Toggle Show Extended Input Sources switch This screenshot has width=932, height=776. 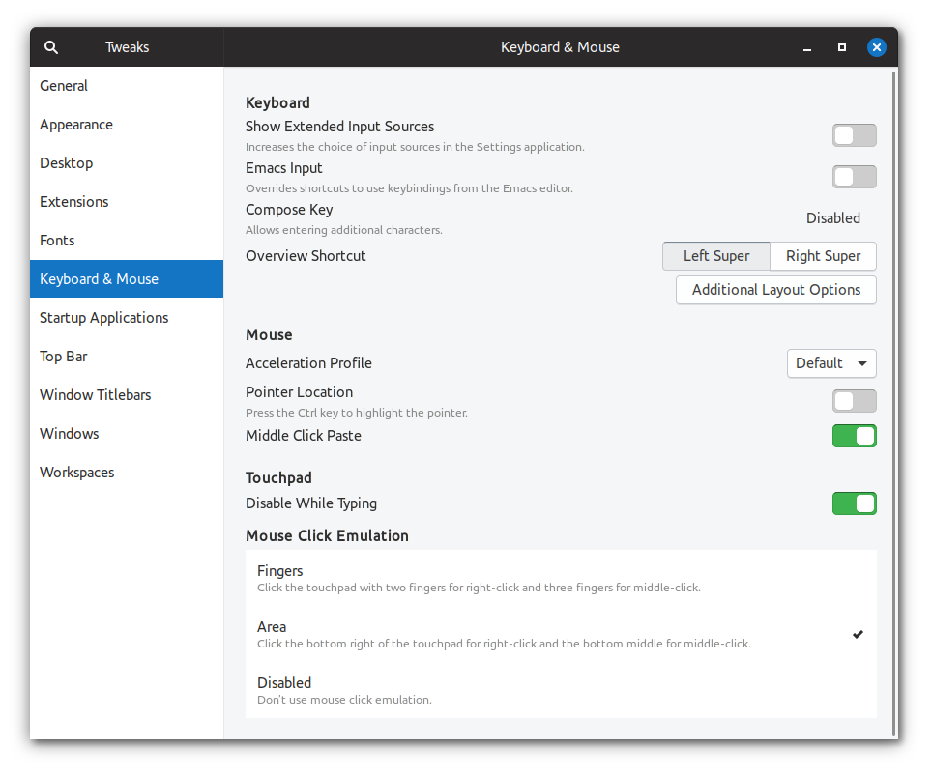click(854, 135)
